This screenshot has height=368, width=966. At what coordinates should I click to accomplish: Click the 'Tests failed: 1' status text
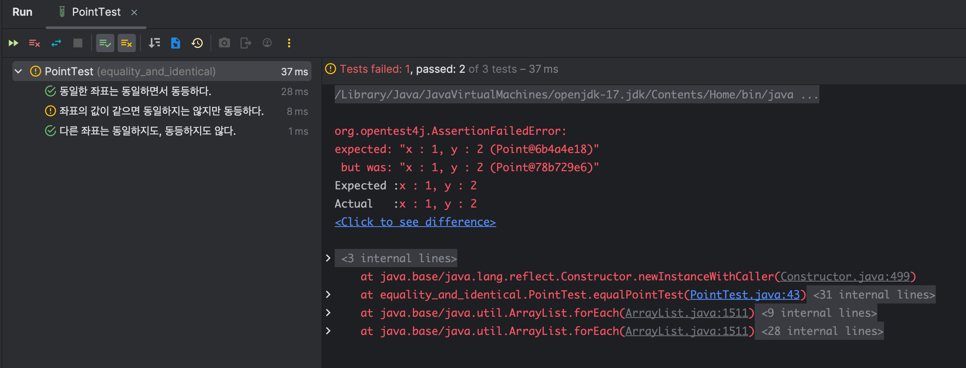375,69
